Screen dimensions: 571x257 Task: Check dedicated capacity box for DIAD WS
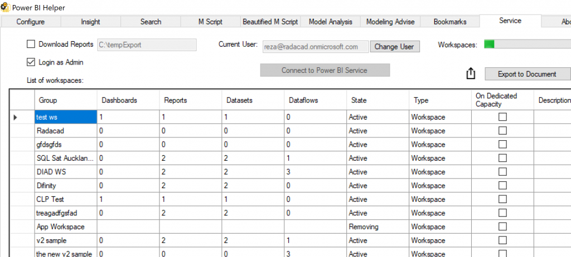(x=502, y=172)
